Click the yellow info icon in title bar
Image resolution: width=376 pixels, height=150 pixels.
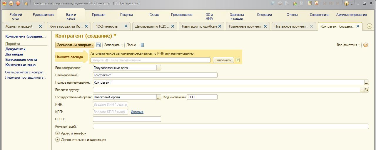(x=346, y=4)
